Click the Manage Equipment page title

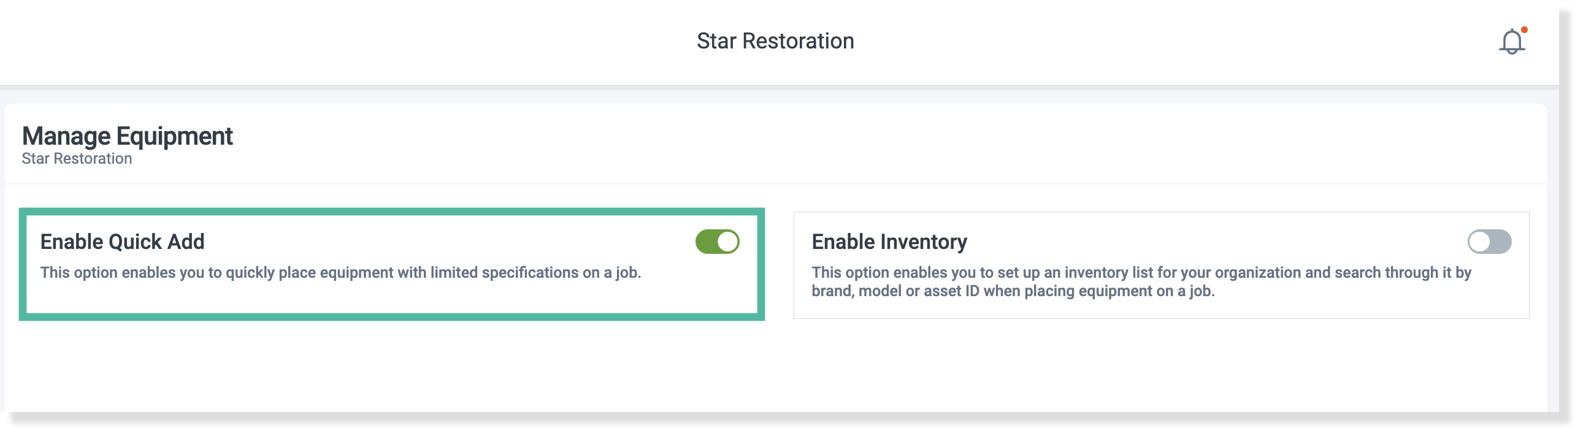click(x=128, y=136)
